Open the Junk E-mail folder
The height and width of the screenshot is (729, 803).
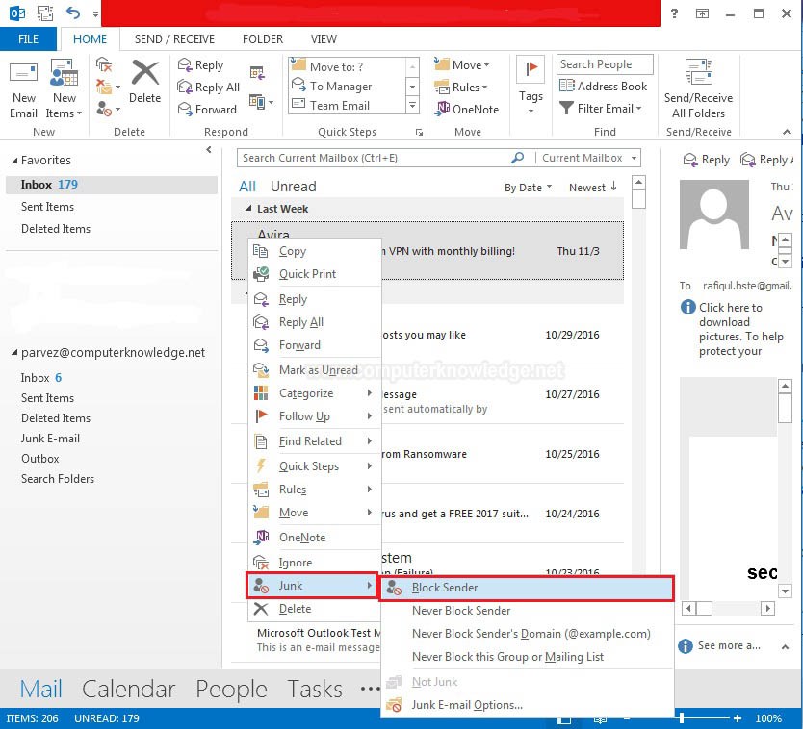50,439
